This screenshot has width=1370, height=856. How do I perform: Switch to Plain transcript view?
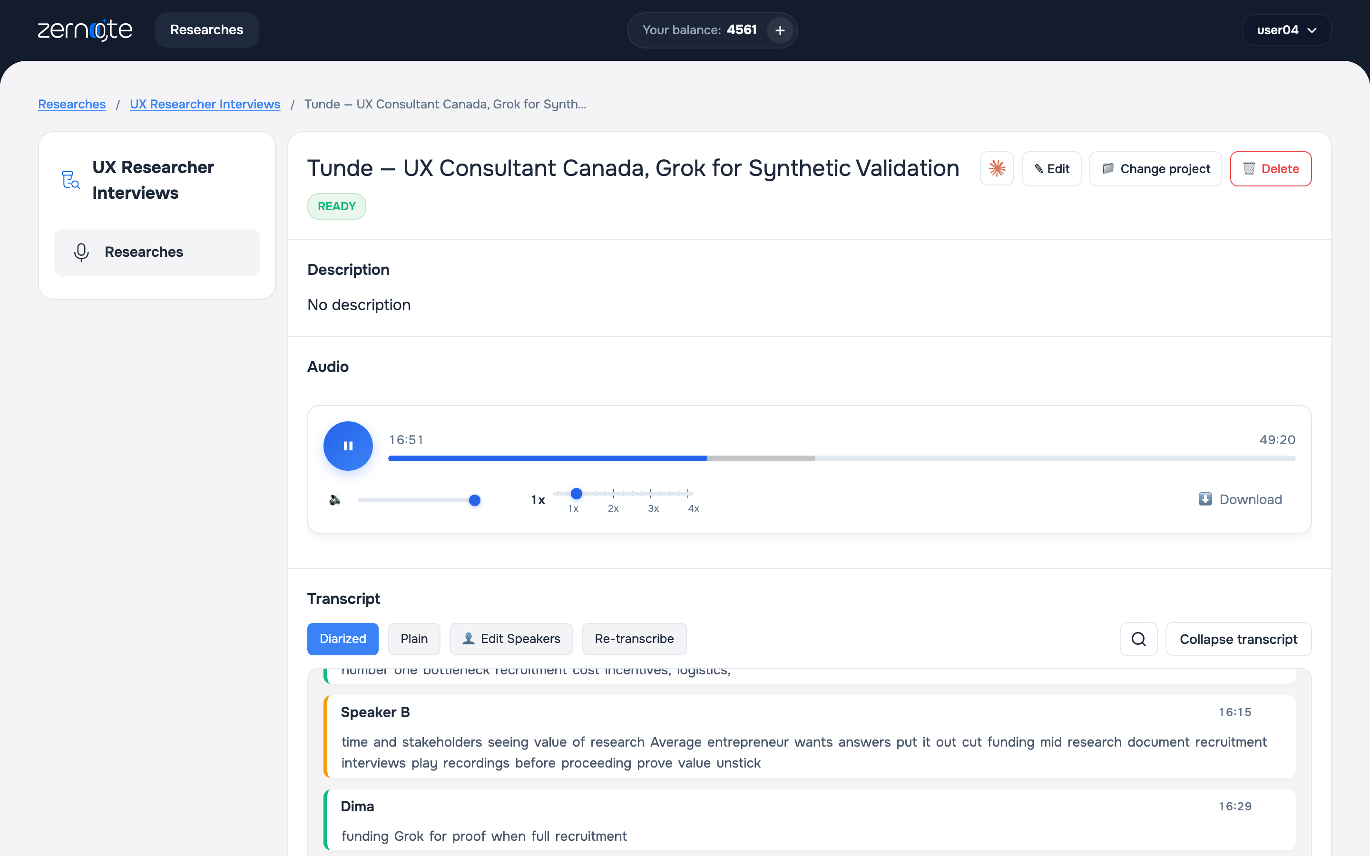pyautogui.click(x=414, y=639)
